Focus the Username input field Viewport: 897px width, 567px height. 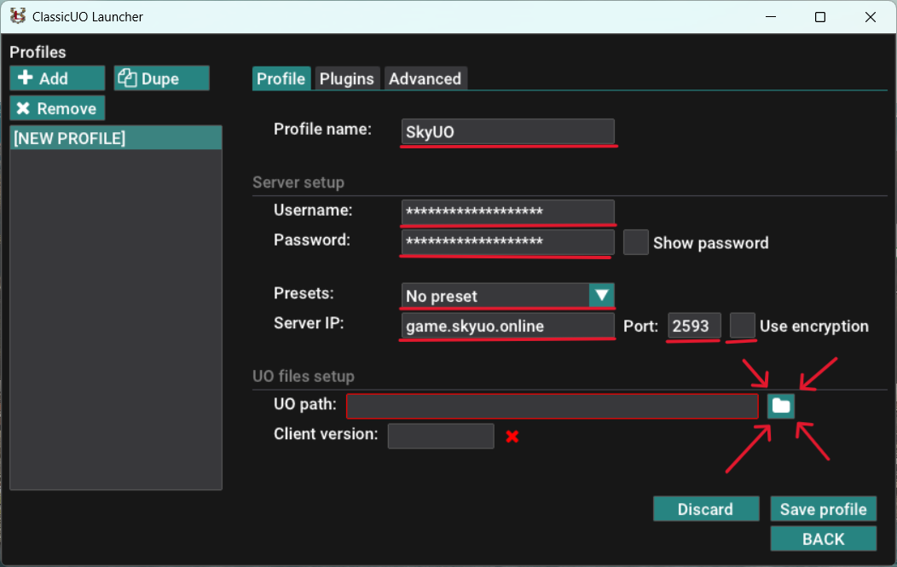coord(508,211)
